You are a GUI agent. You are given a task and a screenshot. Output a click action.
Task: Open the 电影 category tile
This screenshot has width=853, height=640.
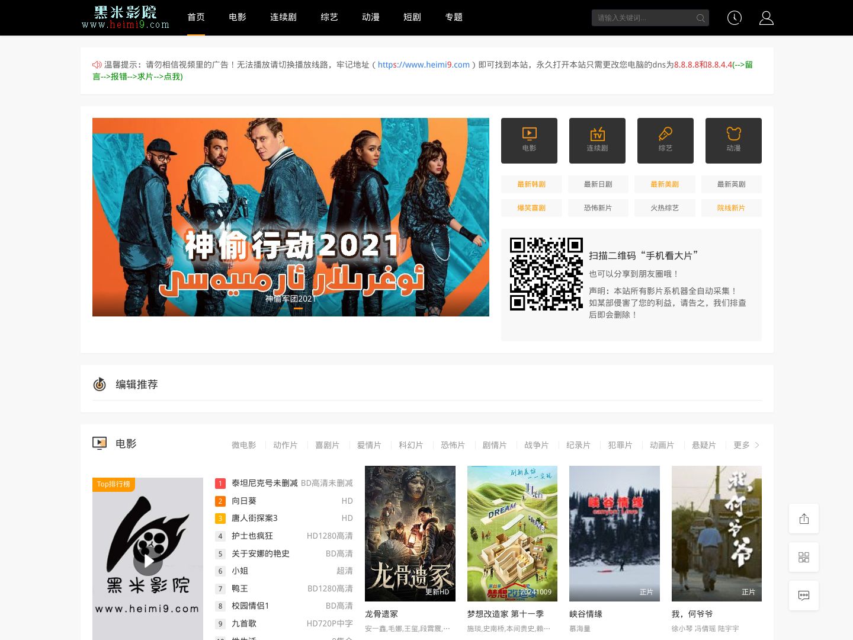tap(529, 140)
